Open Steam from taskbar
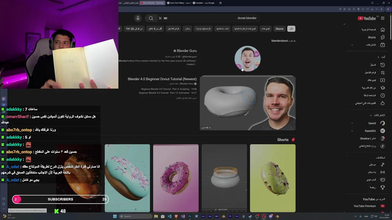The image size is (392, 220). (250, 216)
